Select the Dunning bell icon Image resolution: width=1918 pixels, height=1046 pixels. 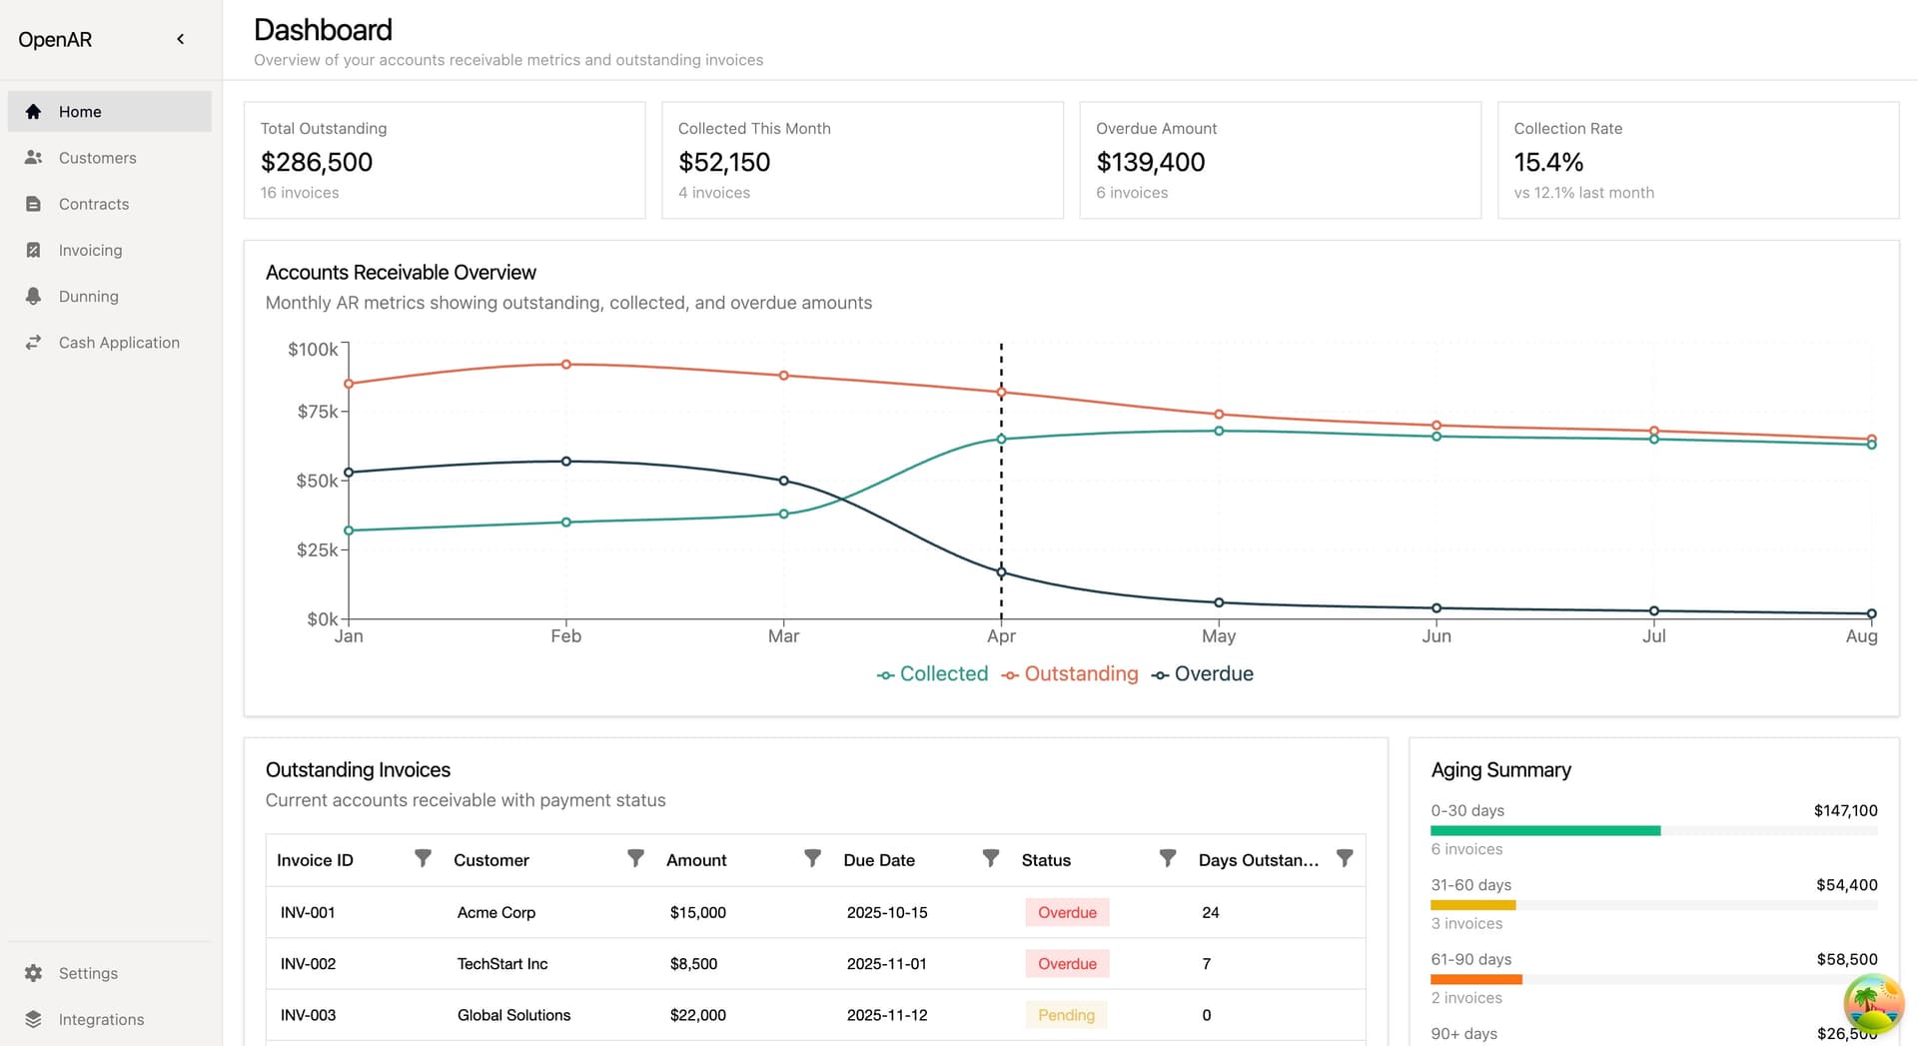[x=34, y=296]
